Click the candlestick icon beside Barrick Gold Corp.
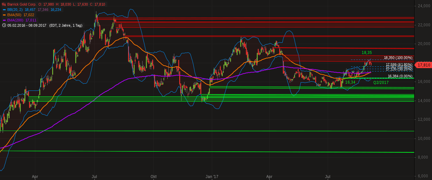 (x=4, y=4)
